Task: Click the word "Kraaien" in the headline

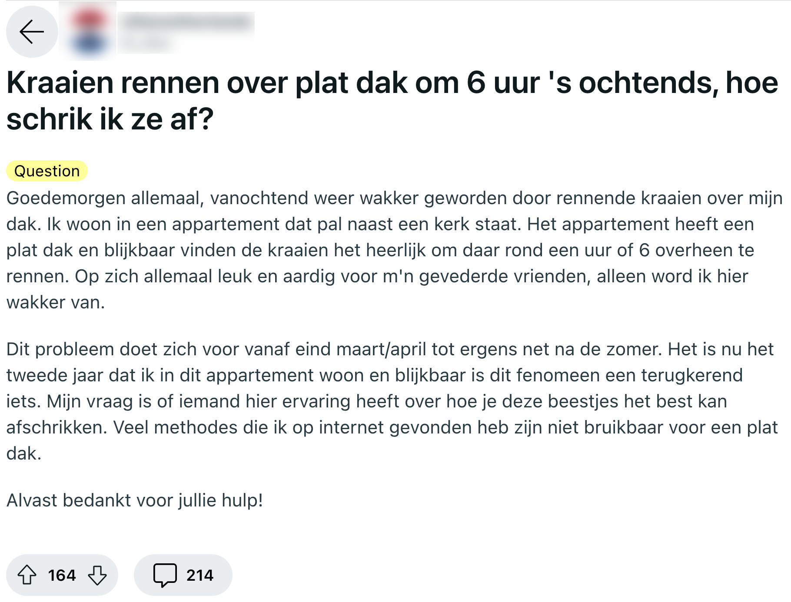Action: pos(60,83)
